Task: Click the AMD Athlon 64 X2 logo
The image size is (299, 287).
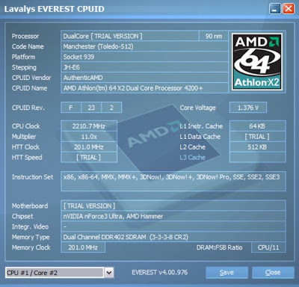Action: coord(257,62)
